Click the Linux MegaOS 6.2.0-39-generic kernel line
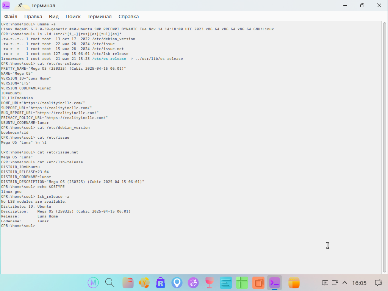The height and width of the screenshot is (291, 388). click(137, 29)
